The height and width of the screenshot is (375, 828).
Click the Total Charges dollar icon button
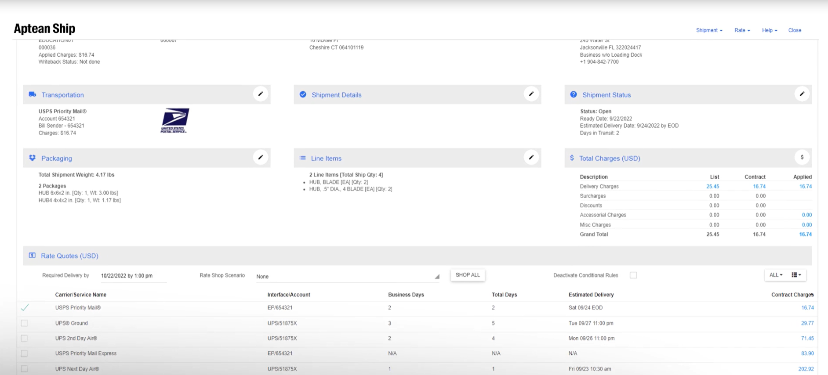click(802, 157)
